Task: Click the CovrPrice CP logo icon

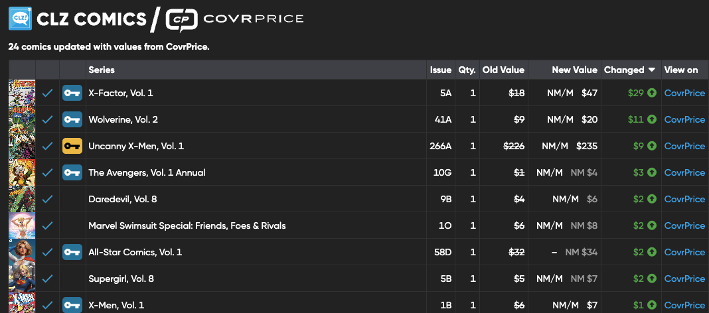Action: click(181, 20)
